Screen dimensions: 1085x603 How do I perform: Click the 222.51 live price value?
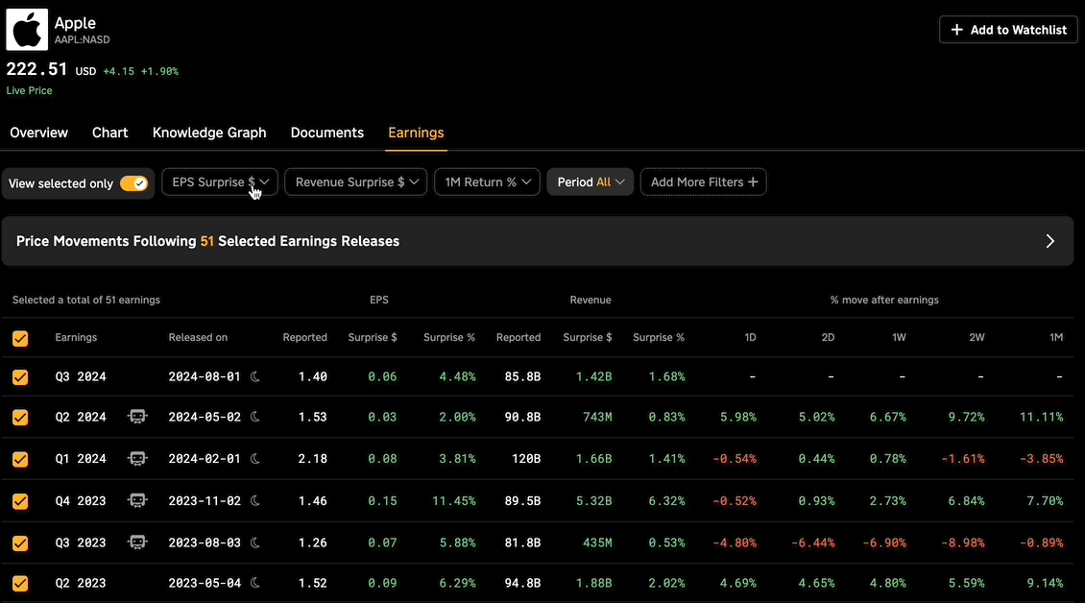click(x=36, y=70)
